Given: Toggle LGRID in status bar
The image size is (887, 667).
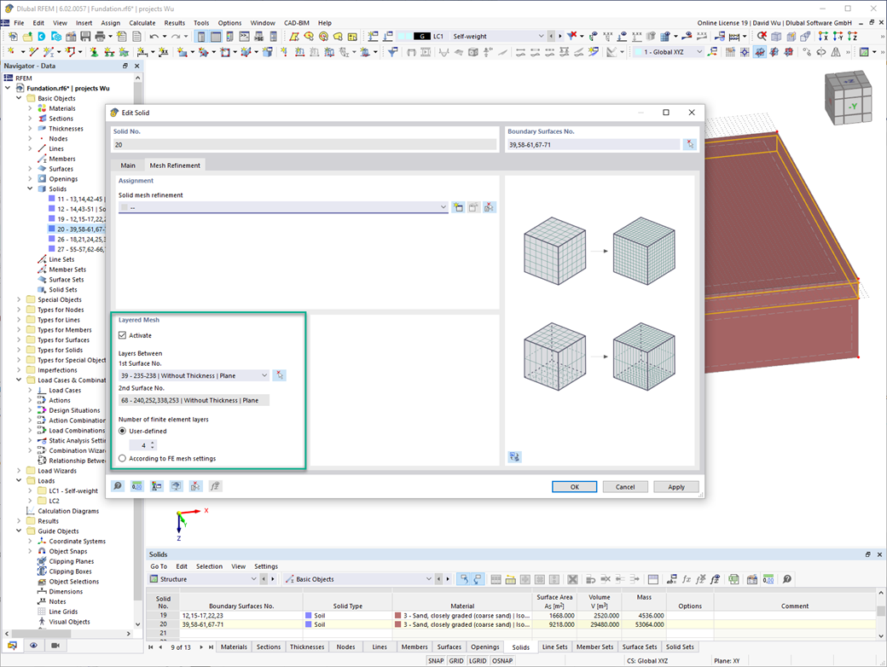Looking at the screenshot, I should [478, 660].
